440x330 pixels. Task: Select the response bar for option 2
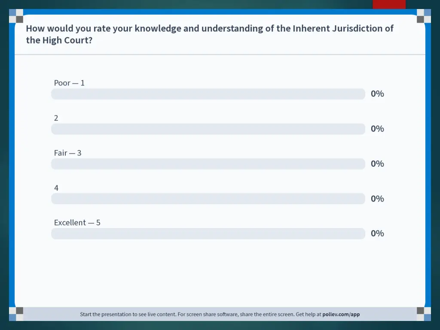(x=208, y=129)
